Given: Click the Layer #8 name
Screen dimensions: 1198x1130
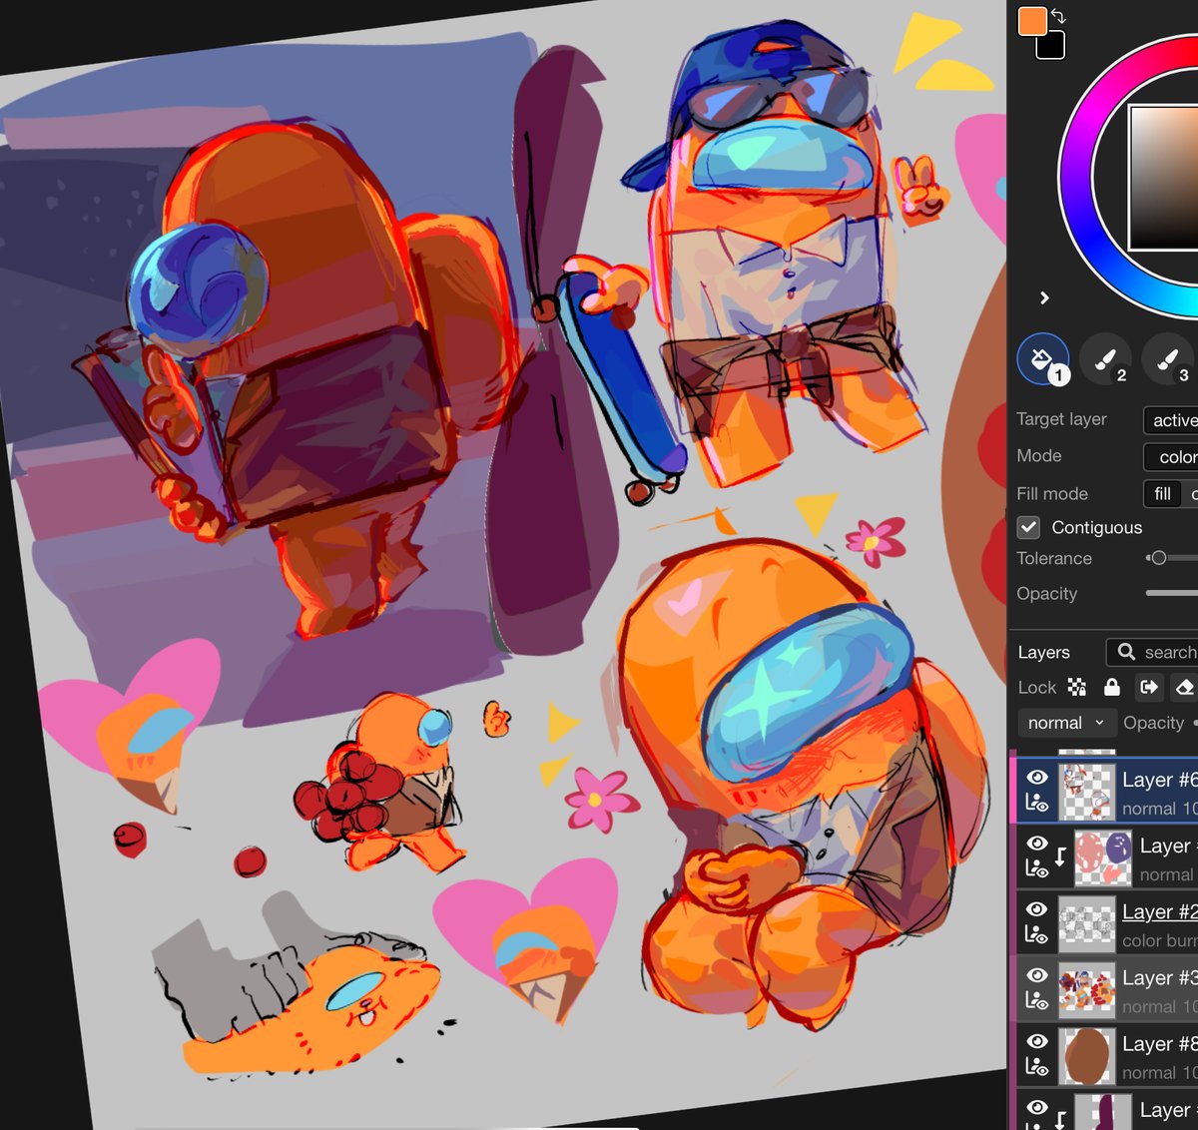Looking at the screenshot, I should click(x=1159, y=1043).
